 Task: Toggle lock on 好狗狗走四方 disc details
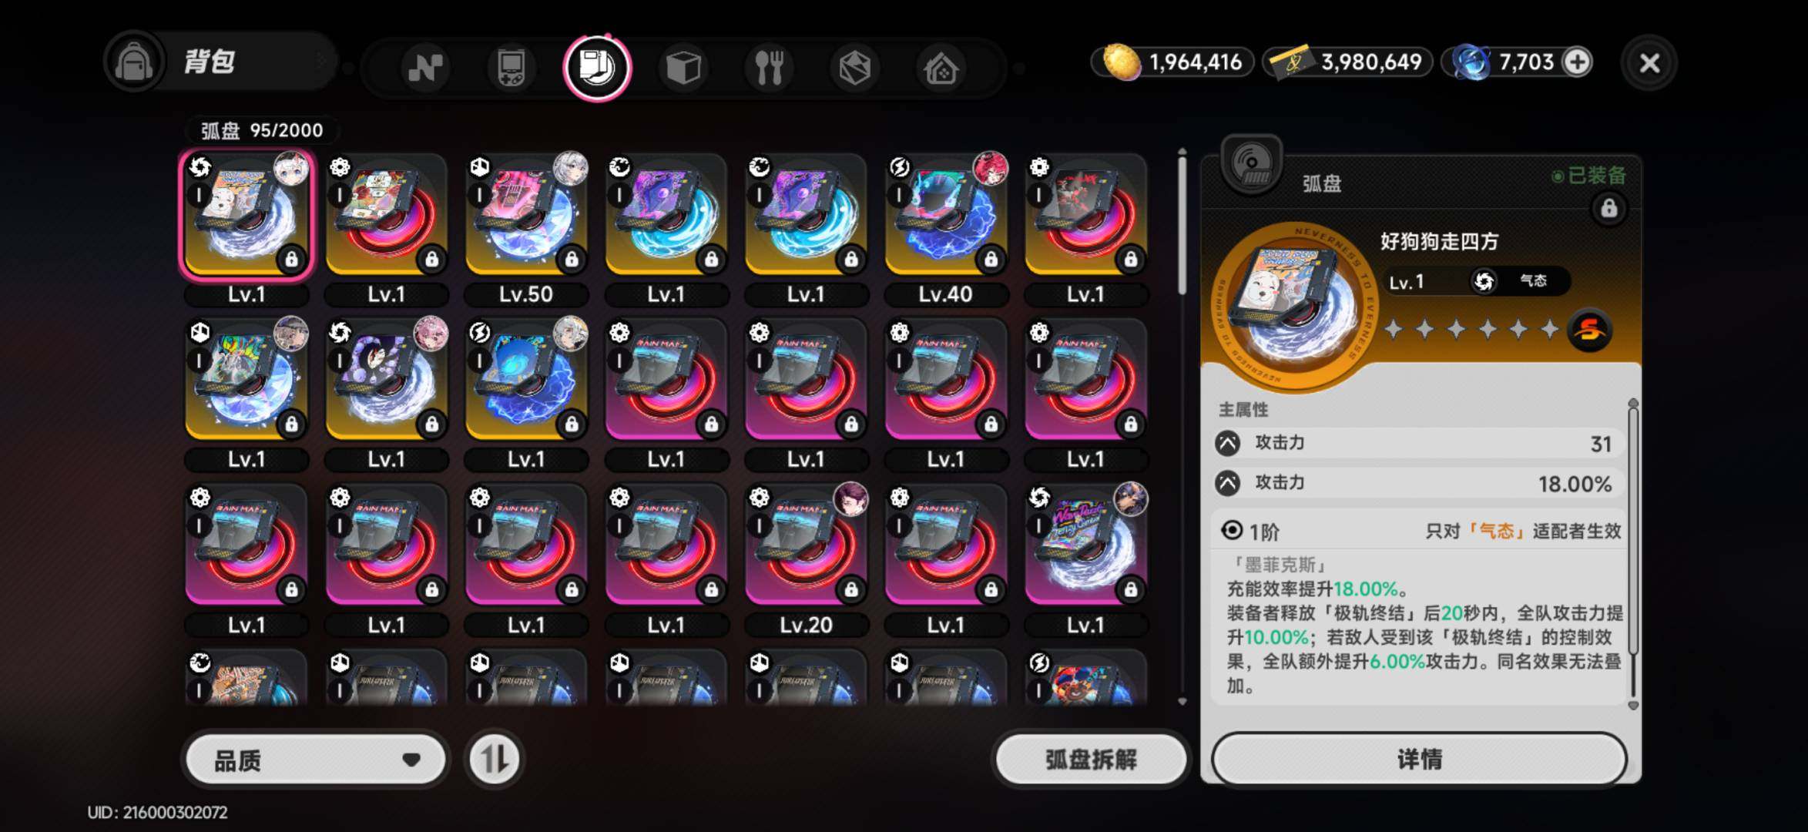pos(1608,208)
